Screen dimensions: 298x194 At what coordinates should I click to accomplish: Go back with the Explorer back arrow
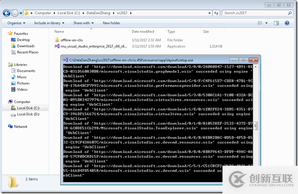pyautogui.click(x=7, y=13)
